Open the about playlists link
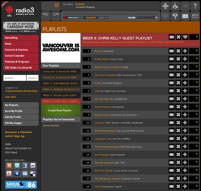Viewport: 201px width, 191px height. pyautogui.click(x=51, y=126)
